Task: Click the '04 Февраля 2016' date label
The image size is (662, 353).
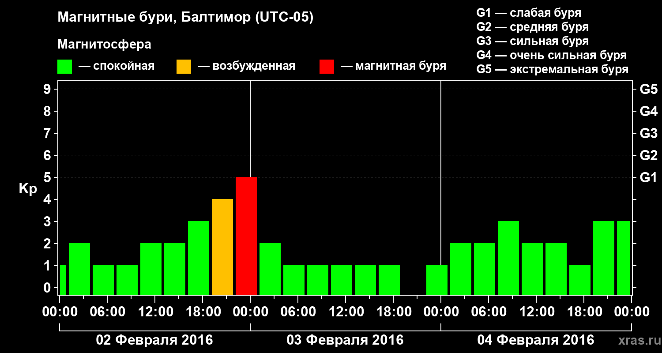Action: (536, 340)
